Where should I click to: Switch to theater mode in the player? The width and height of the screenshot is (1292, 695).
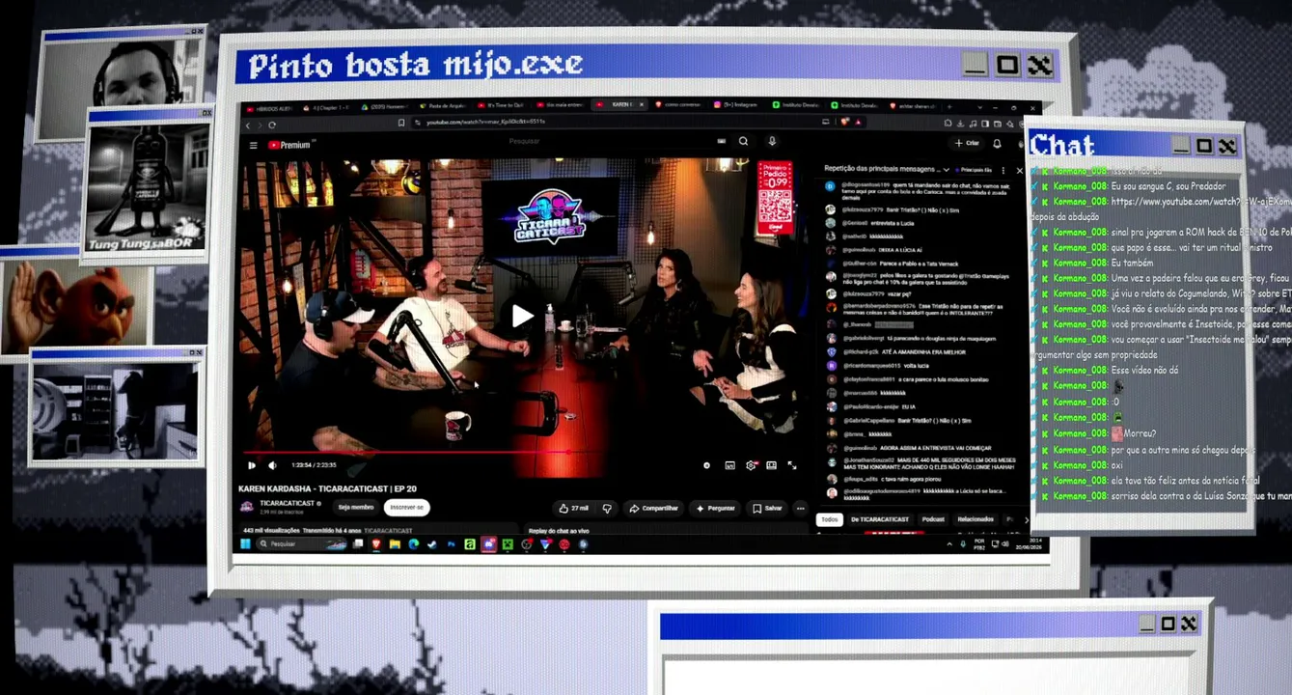click(771, 465)
